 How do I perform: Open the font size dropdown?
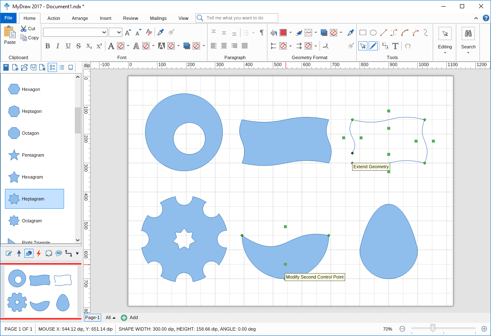(119, 32)
